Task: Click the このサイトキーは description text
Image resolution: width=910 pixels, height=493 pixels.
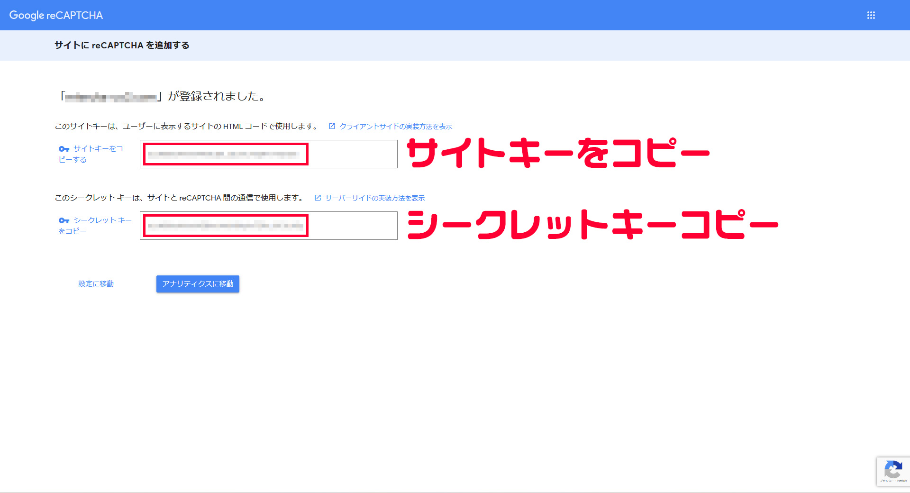Action: (187, 127)
